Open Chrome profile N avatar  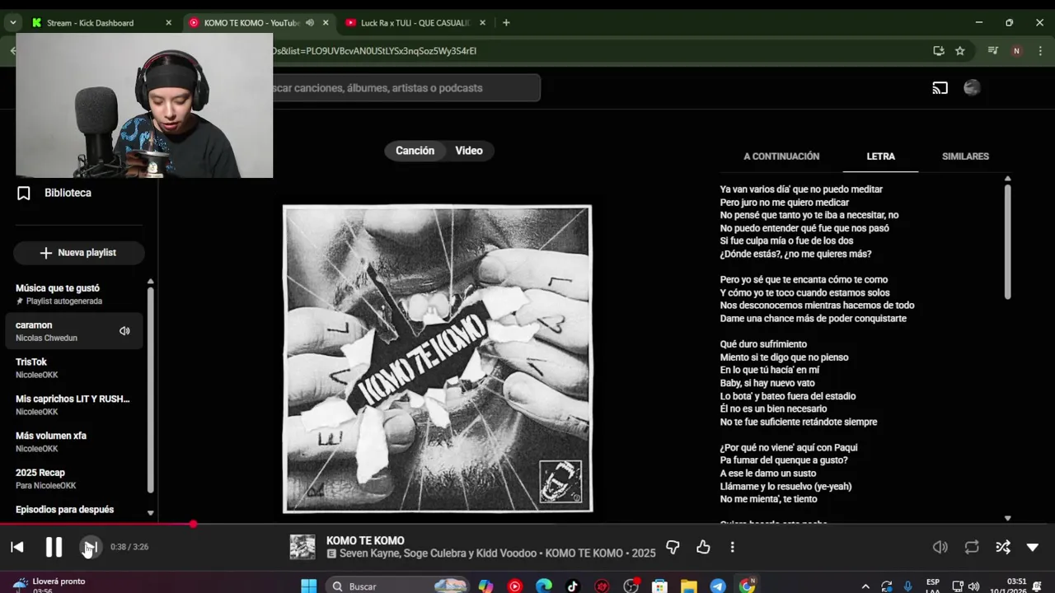coord(1016,51)
